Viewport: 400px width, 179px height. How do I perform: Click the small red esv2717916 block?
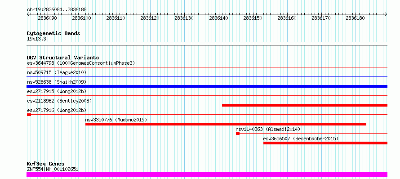pos(29,115)
